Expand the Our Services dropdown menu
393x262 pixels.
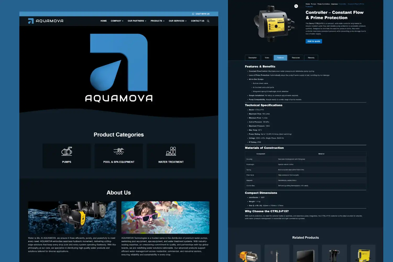click(x=177, y=21)
